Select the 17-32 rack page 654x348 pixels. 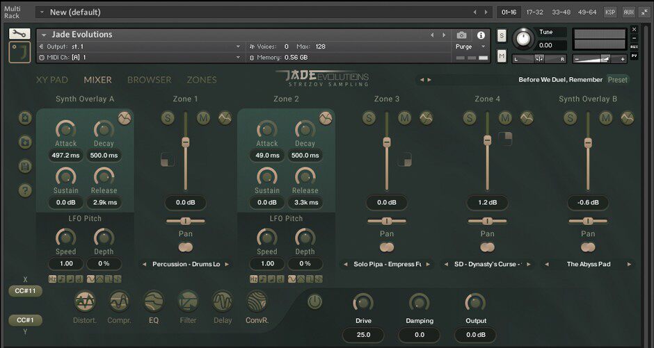tap(535, 12)
